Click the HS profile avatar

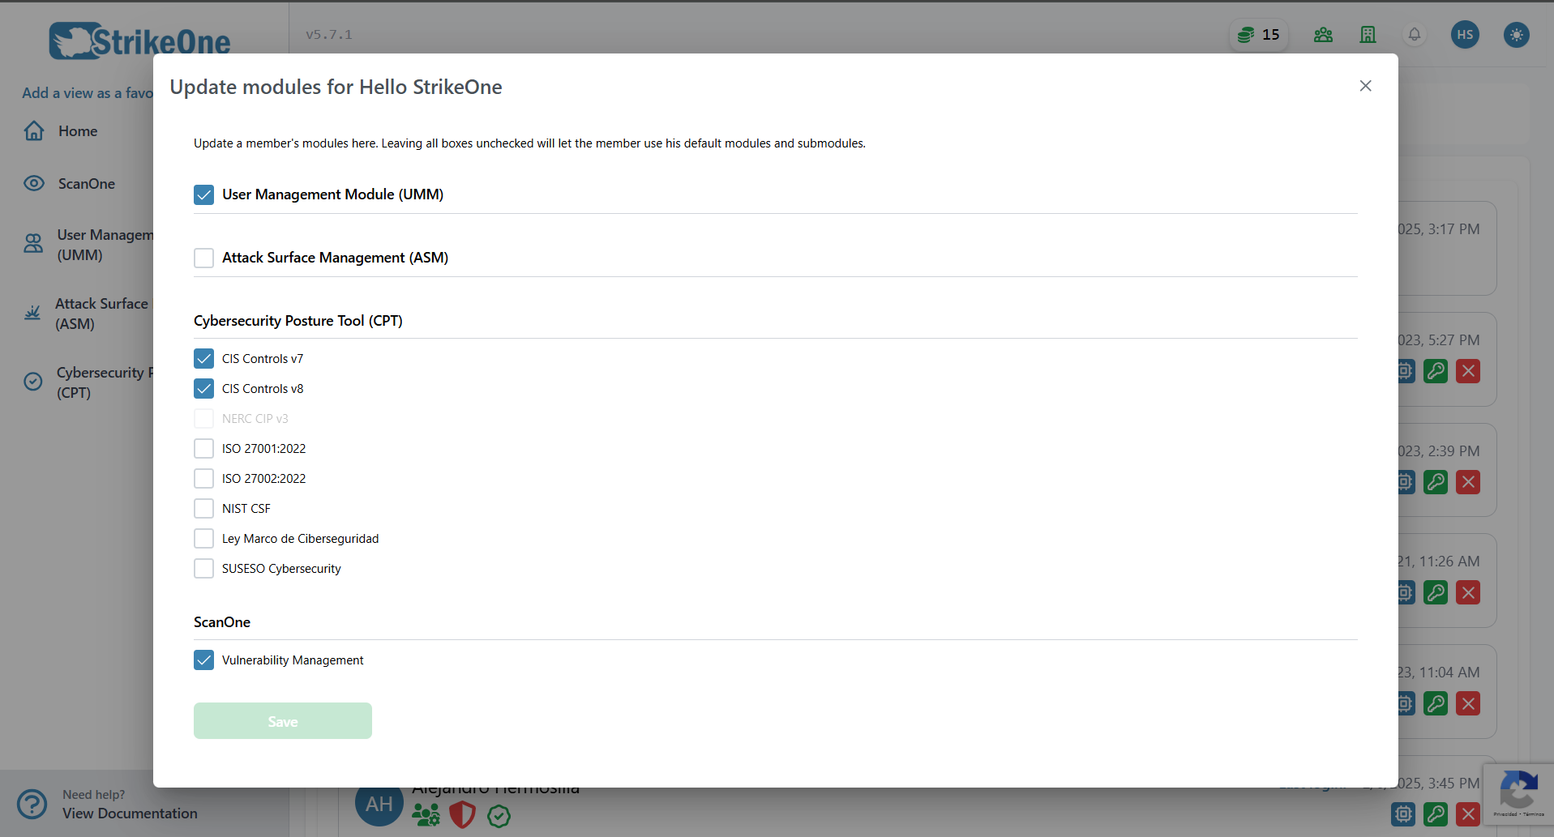tap(1464, 35)
